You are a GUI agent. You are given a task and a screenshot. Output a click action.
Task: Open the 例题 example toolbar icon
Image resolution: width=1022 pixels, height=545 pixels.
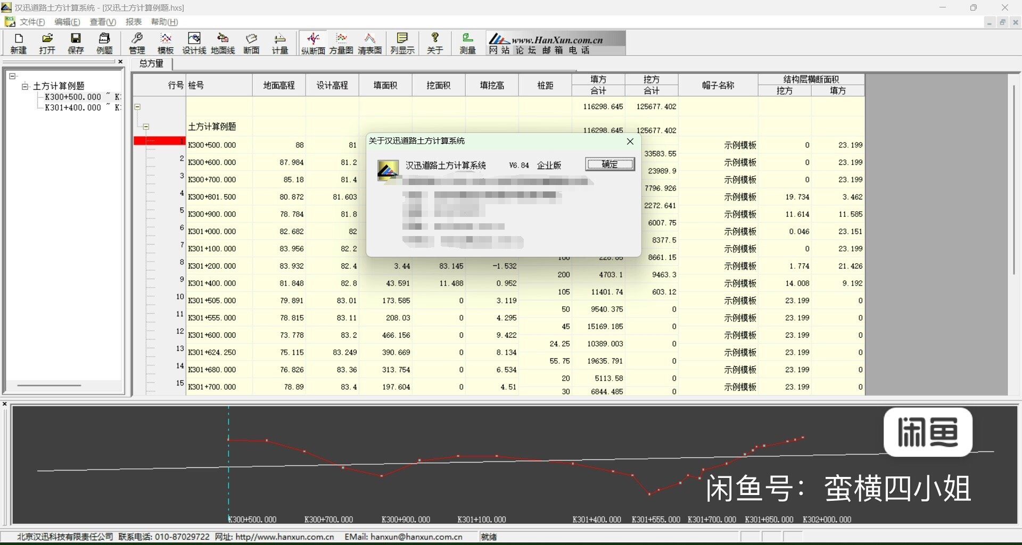click(104, 43)
